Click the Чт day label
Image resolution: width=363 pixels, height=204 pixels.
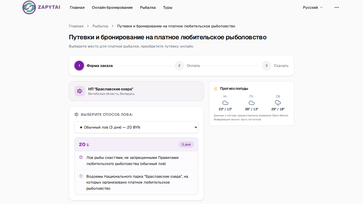click(x=225, y=96)
